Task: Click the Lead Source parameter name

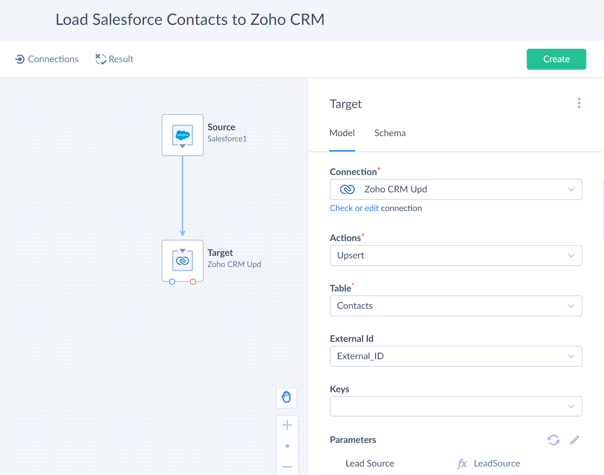Action: point(370,464)
